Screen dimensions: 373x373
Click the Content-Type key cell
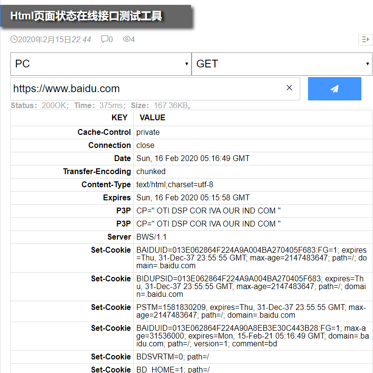click(72, 185)
